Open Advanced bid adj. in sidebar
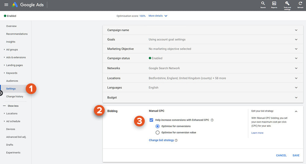306x164 pixels. pyautogui.click(x=16, y=137)
